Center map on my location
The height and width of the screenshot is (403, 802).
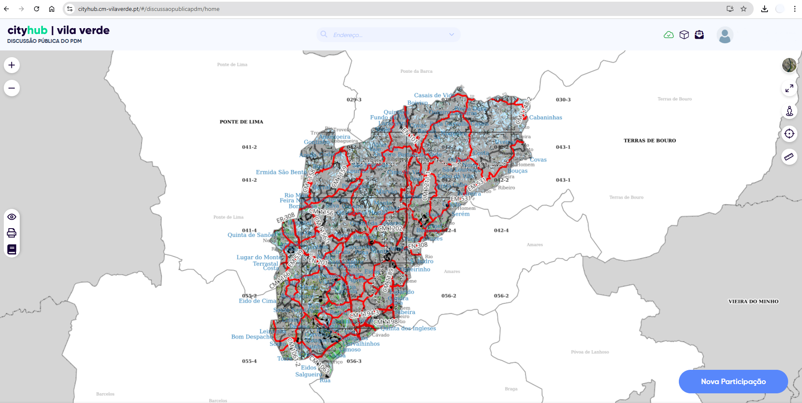(789, 134)
